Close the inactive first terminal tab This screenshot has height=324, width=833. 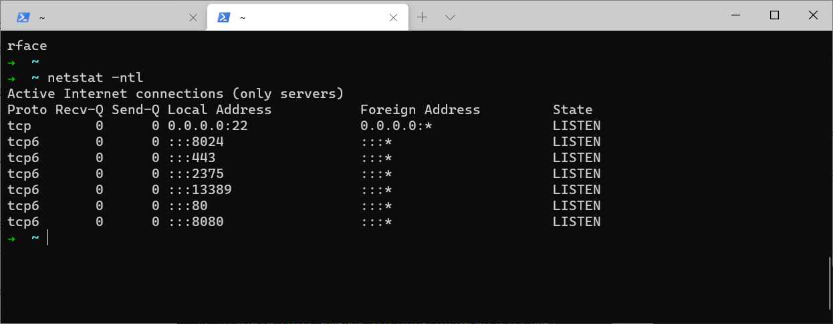pyautogui.click(x=193, y=18)
